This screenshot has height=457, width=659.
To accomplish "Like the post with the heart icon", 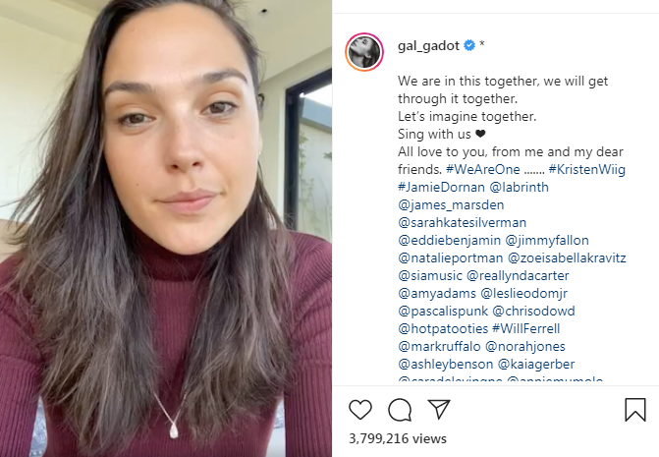I will point(360,410).
